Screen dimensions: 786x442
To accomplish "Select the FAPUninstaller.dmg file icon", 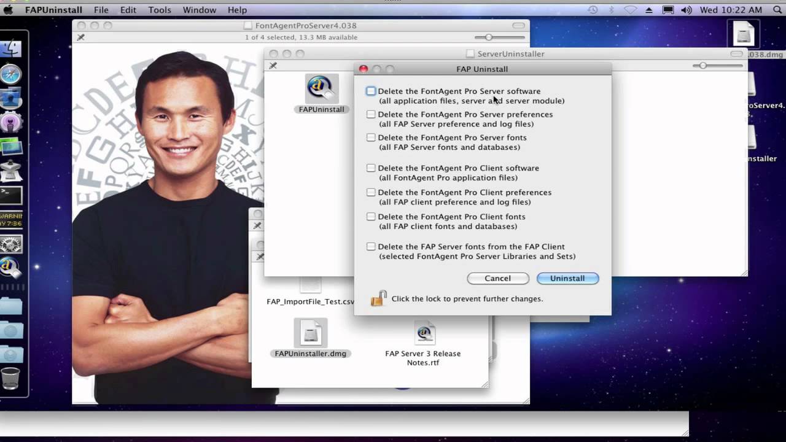I will 311,333.
